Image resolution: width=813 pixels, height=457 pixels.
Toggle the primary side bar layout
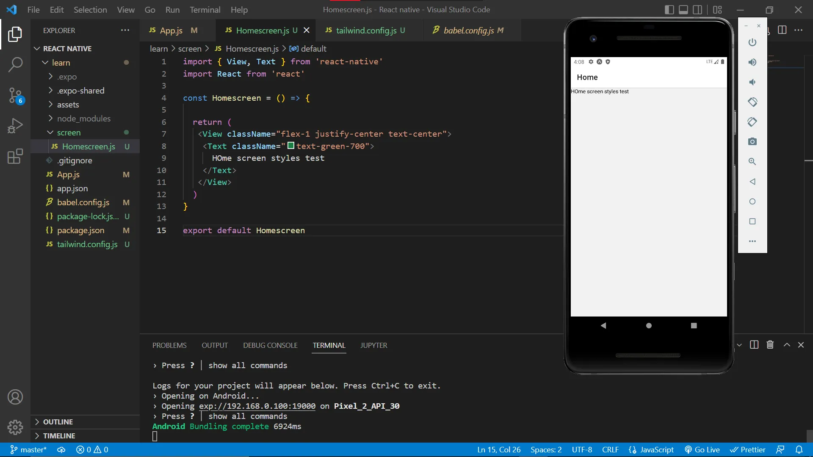tap(669, 10)
